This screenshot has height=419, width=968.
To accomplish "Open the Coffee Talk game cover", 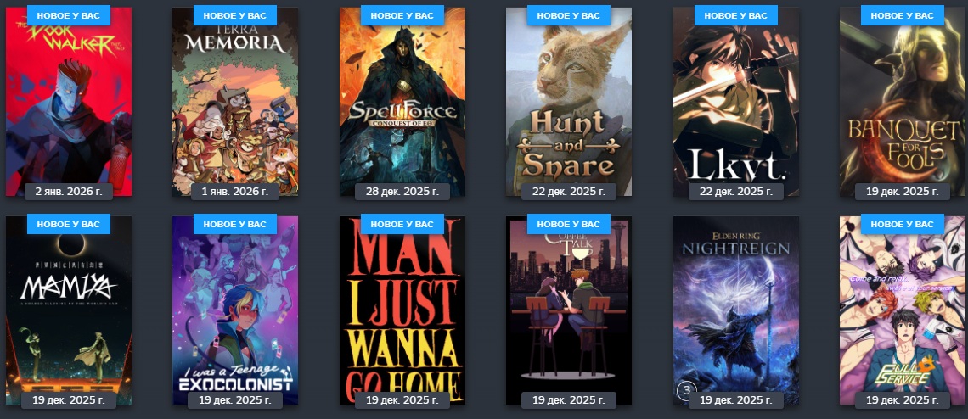I will click(569, 310).
